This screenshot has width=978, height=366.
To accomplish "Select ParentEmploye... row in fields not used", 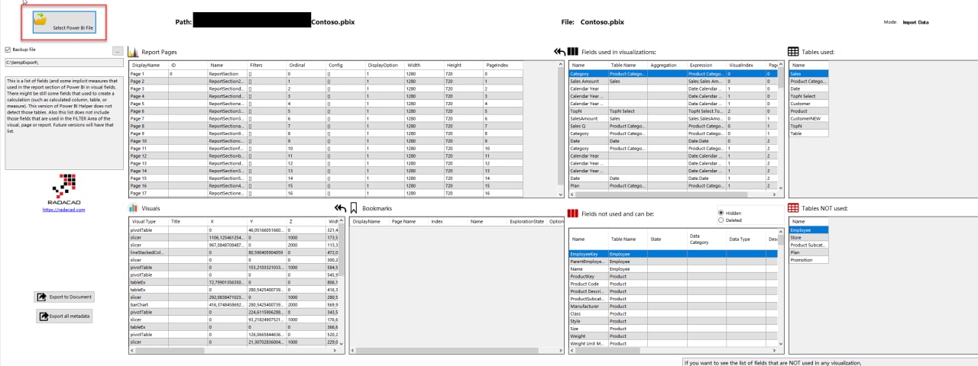I will point(672,261).
